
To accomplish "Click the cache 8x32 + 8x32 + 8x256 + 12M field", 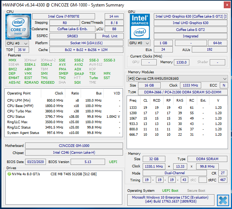I will [x=86, y=50].
